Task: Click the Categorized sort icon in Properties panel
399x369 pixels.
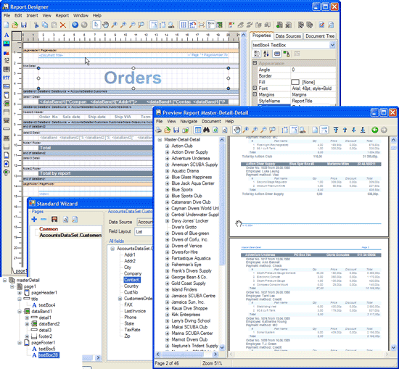Action: tap(257, 54)
